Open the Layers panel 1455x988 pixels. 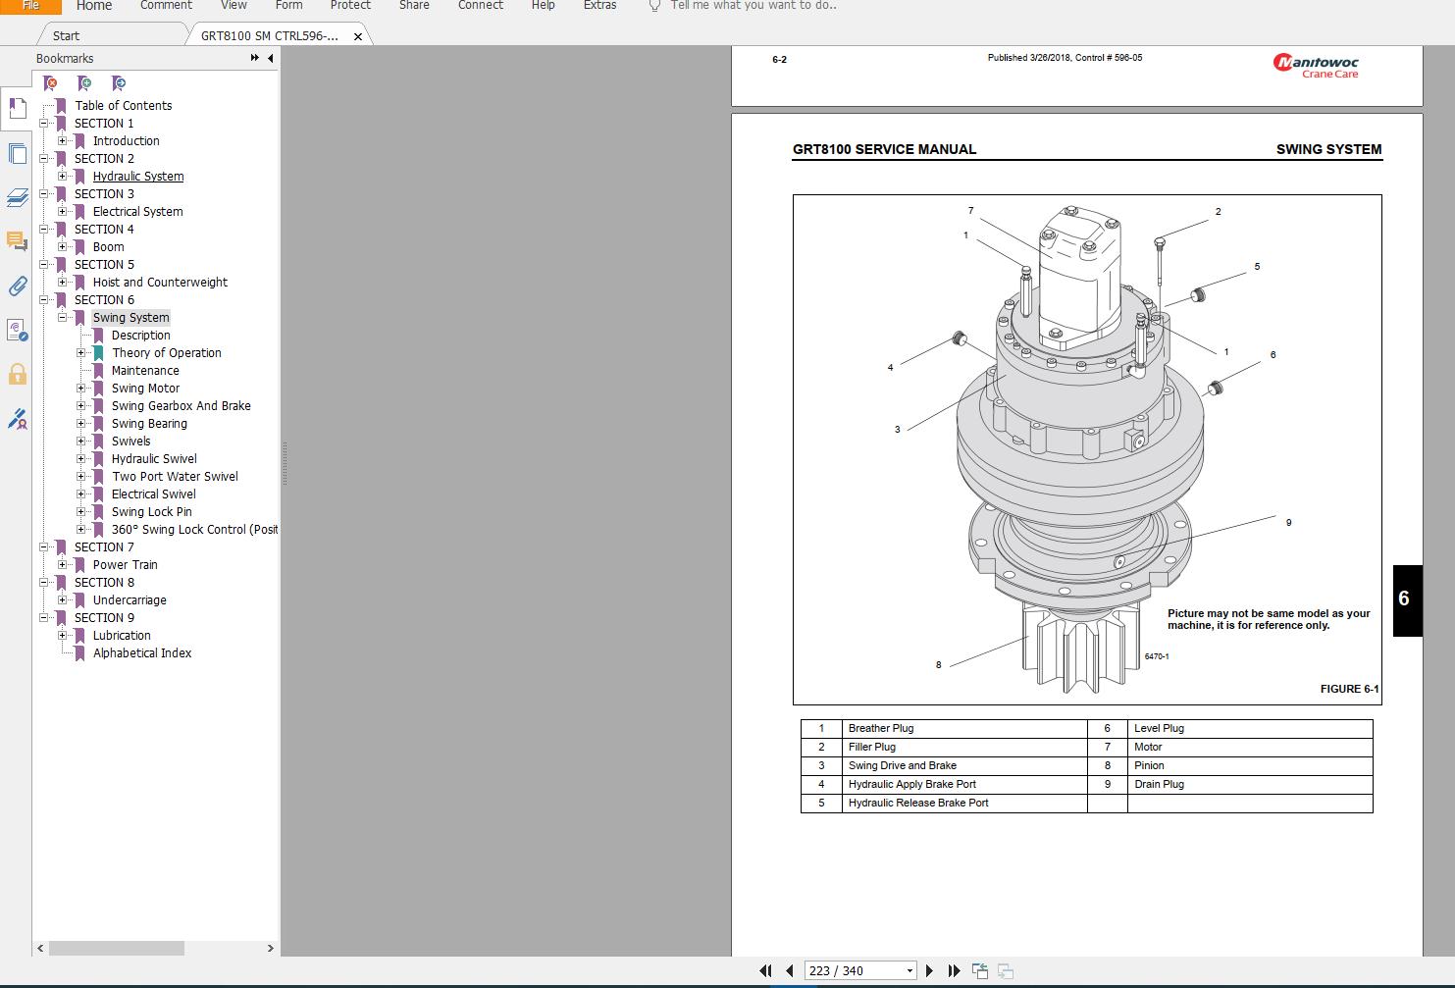point(17,197)
